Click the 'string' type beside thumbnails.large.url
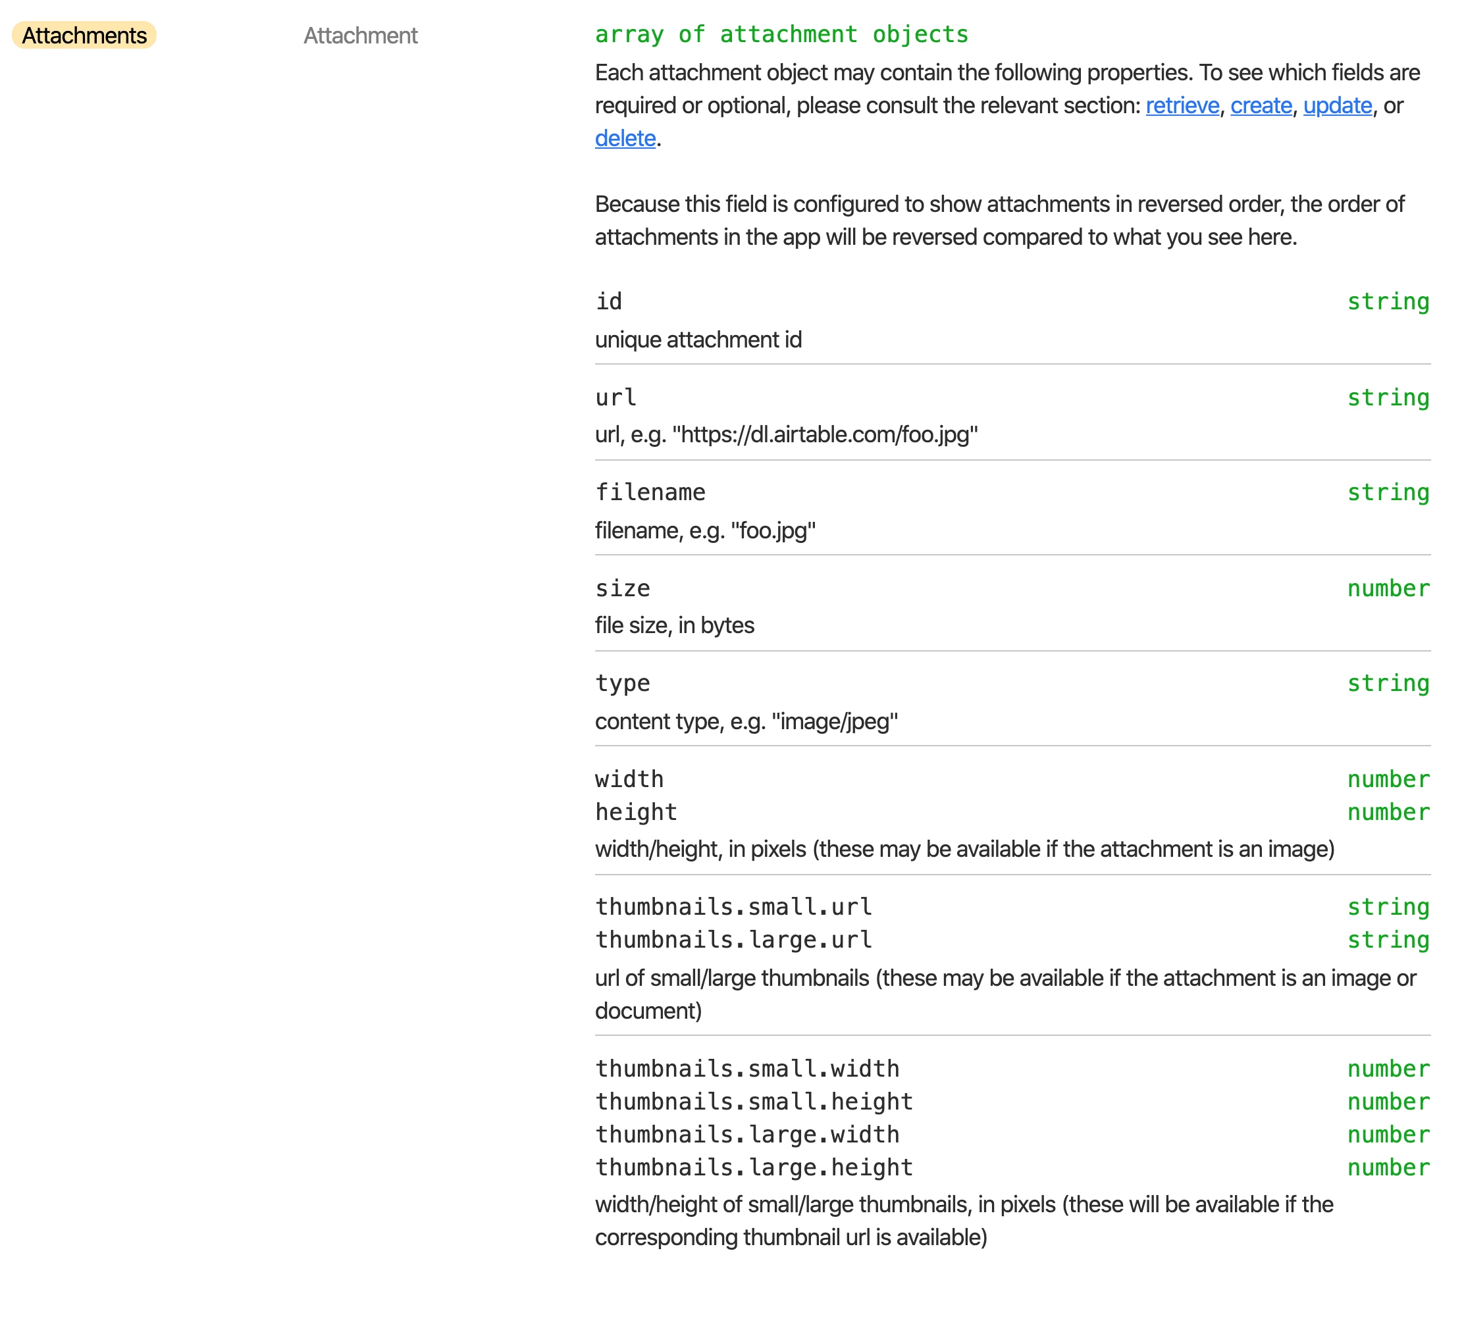Viewport: 1464px width, 1332px height. (x=1388, y=939)
